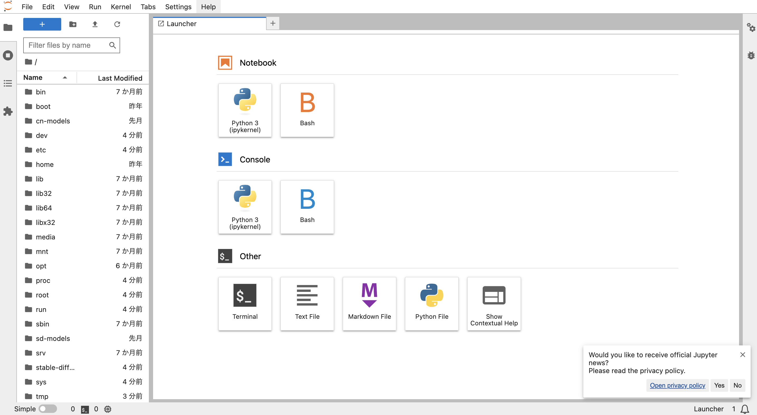Sort files by Name column
The width and height of the screenshot is (757, 415).
pyautogui.click(x=47, y=78)
